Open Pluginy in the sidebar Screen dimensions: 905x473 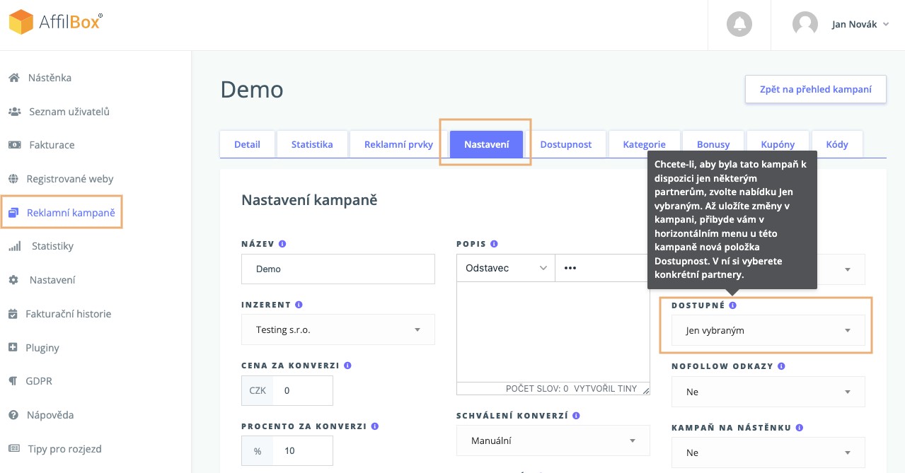(42, 347)
